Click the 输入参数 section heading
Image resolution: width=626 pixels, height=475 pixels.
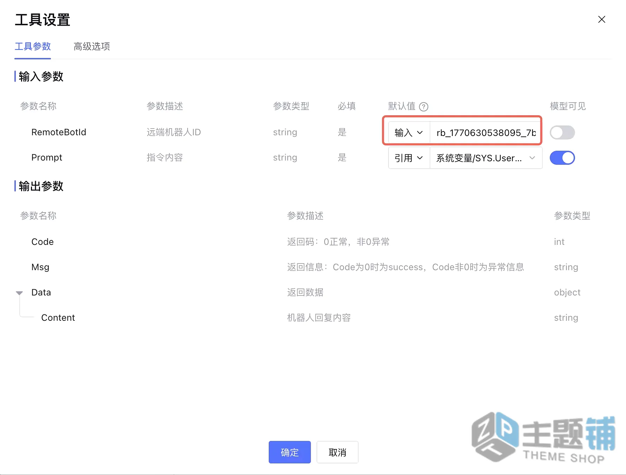41,76
